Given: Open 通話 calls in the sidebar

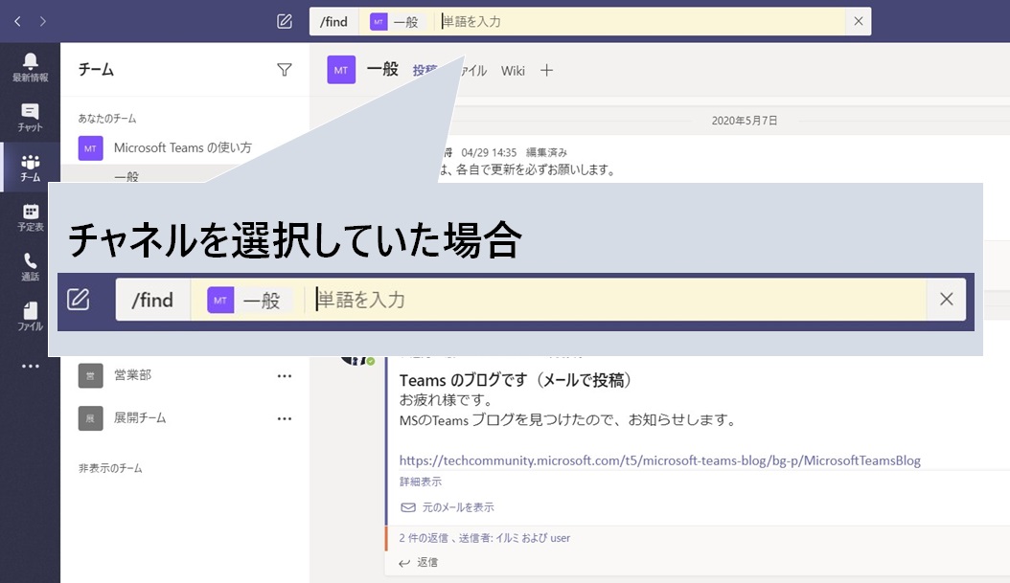Looking at the screenshot, I should point(31,267).
